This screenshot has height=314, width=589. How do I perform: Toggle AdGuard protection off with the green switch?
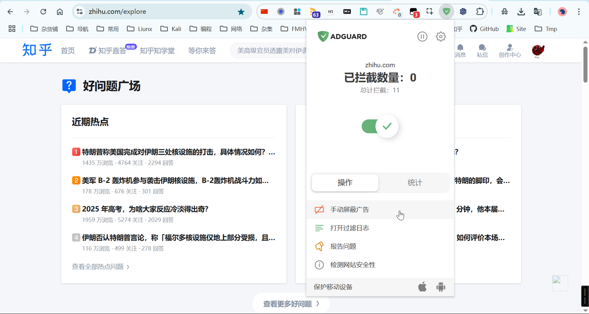click(380, 127)
